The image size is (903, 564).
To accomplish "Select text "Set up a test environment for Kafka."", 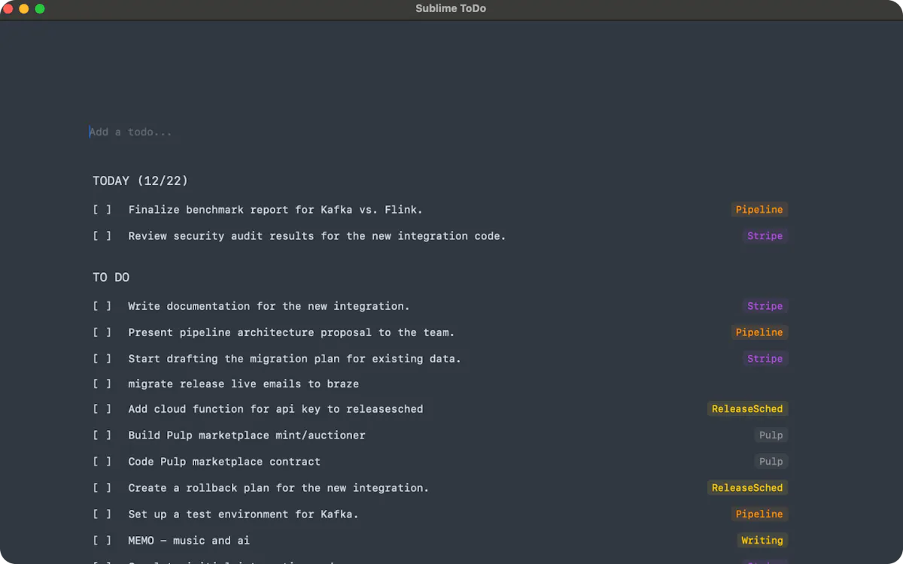I will point(243,514).
